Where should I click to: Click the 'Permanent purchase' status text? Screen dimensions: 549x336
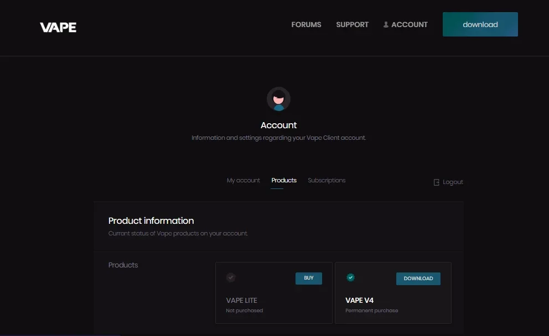point(371,311)
